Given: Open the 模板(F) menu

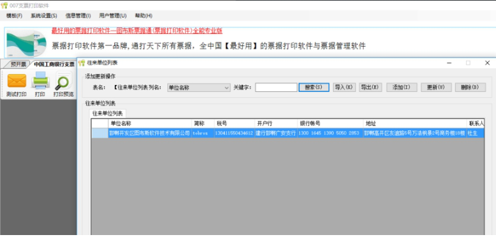Looking at the screenshot, I should [x=14, y=16].
